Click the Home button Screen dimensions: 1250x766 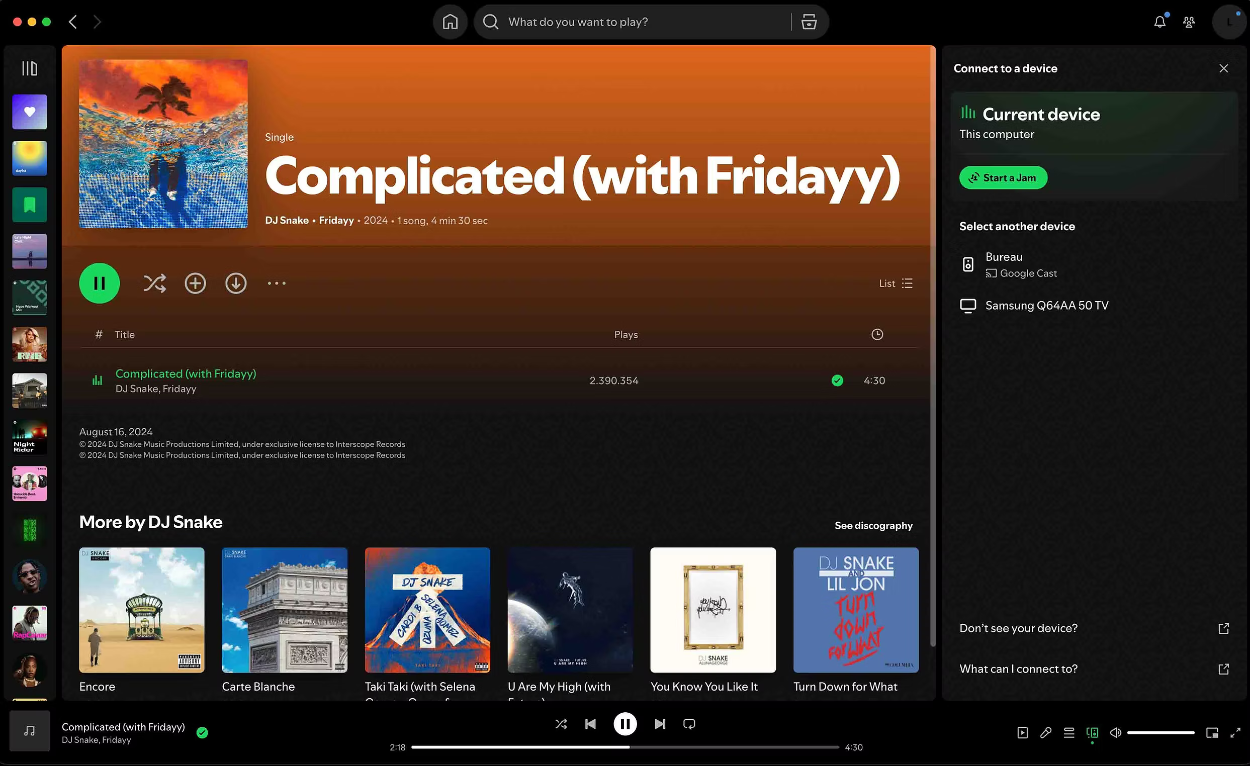point(450,22)
